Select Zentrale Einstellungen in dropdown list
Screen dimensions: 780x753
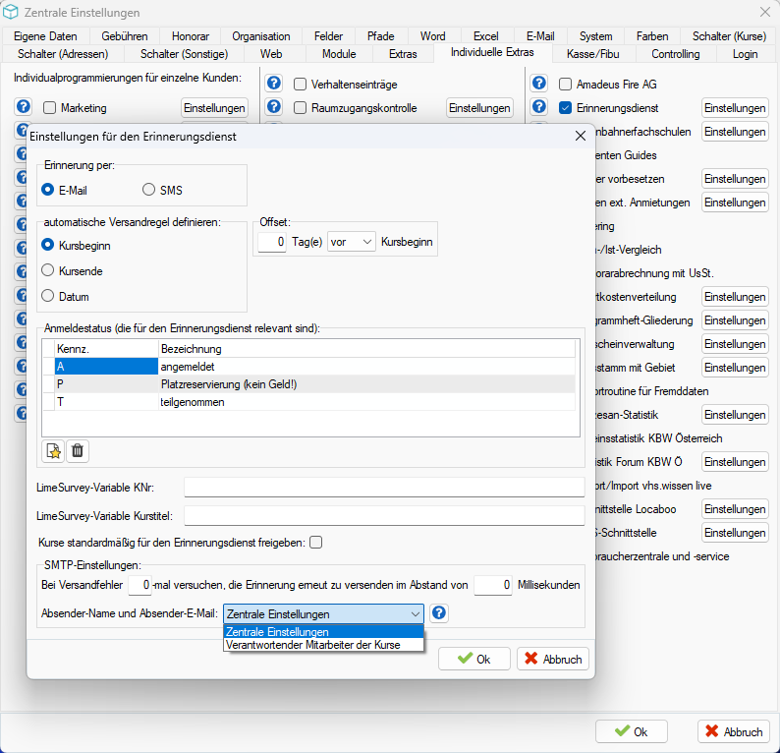pyautogui.click(x=323, y=632)
